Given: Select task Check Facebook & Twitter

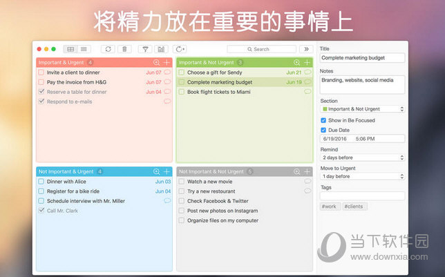Looking at the screenshot, I should click(218, 201).
